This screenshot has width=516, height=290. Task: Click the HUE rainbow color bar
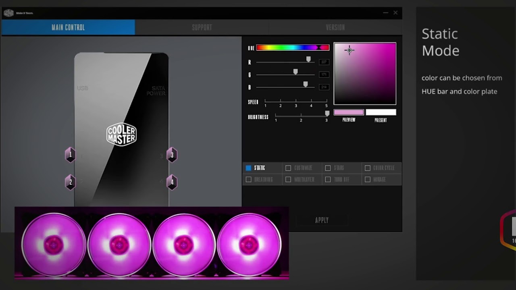[x=293, y=48]
